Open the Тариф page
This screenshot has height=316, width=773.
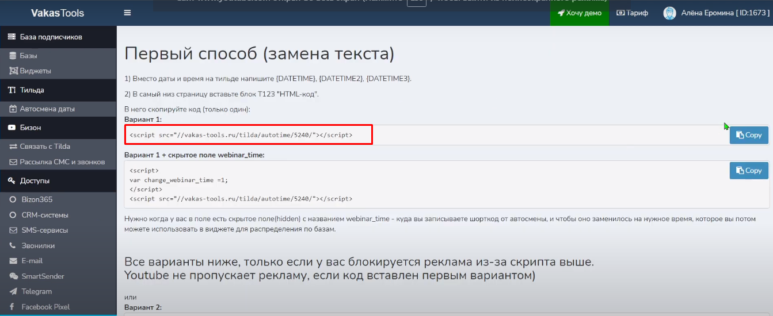(x=632, y=13)
